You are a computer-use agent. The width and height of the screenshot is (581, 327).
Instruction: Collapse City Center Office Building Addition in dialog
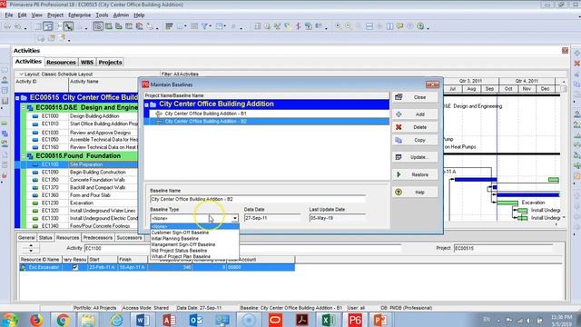pyautogui.click(x=147, y=105)
